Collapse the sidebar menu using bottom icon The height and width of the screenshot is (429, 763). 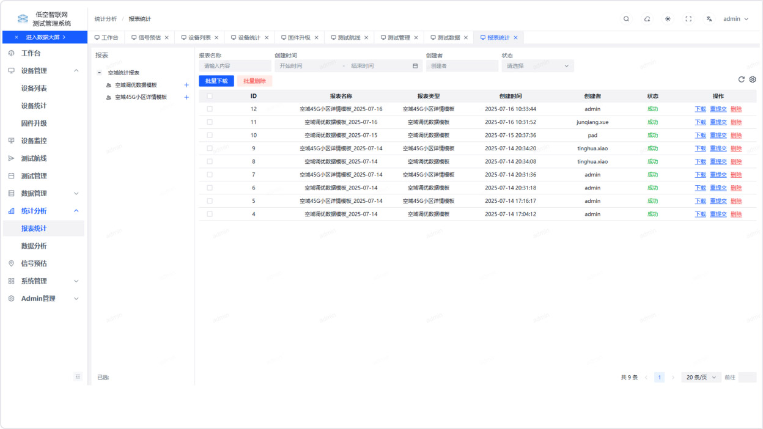[78, 376]
